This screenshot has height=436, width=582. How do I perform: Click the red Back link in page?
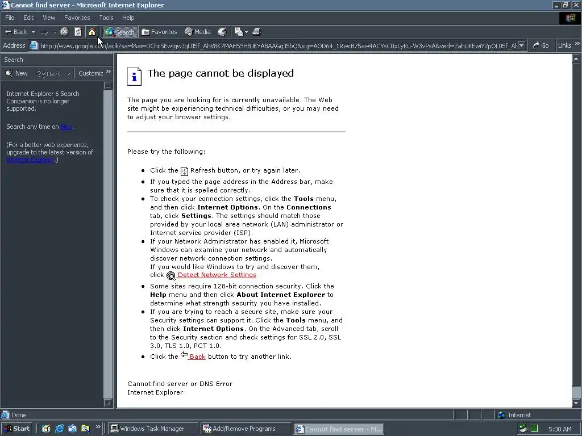coord(197,357)
